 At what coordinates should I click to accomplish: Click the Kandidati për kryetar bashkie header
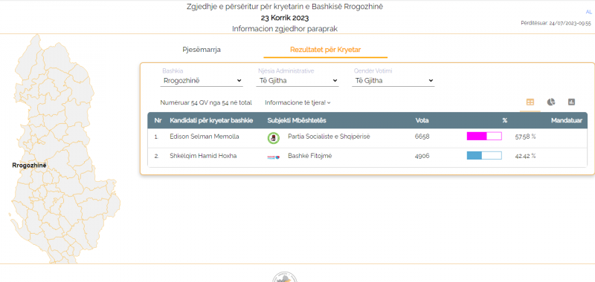(211, 120)
